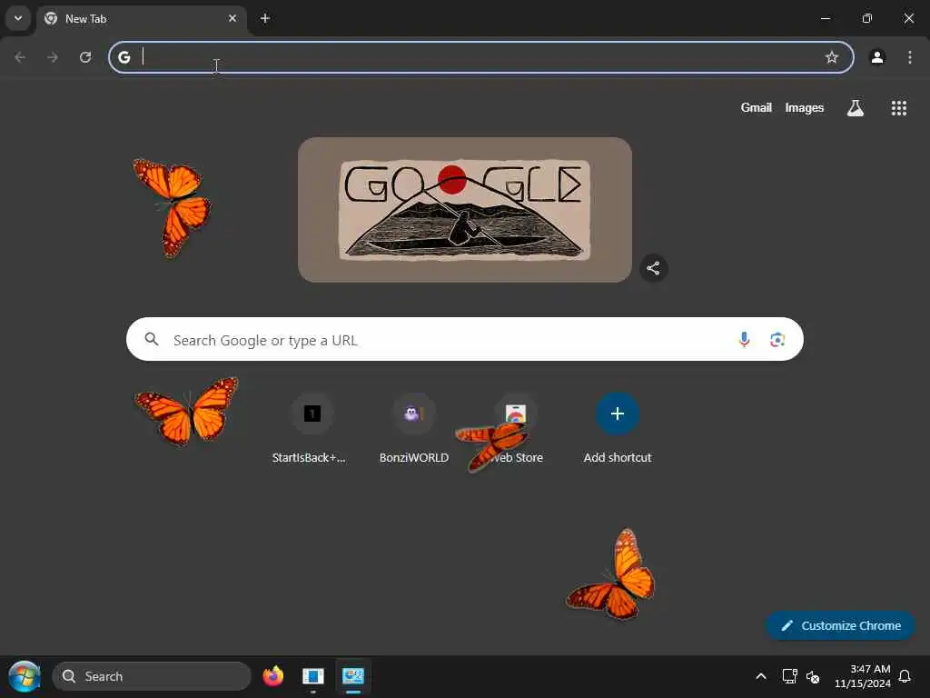The height and width of the screenshot is (698, 930).
Task: Open the StartIsBack+ shortcut
Action: 312,429
